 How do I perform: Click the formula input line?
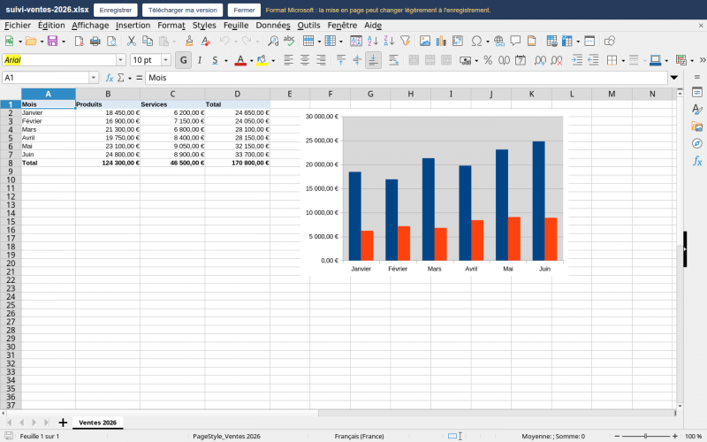[x=406, y=78]
